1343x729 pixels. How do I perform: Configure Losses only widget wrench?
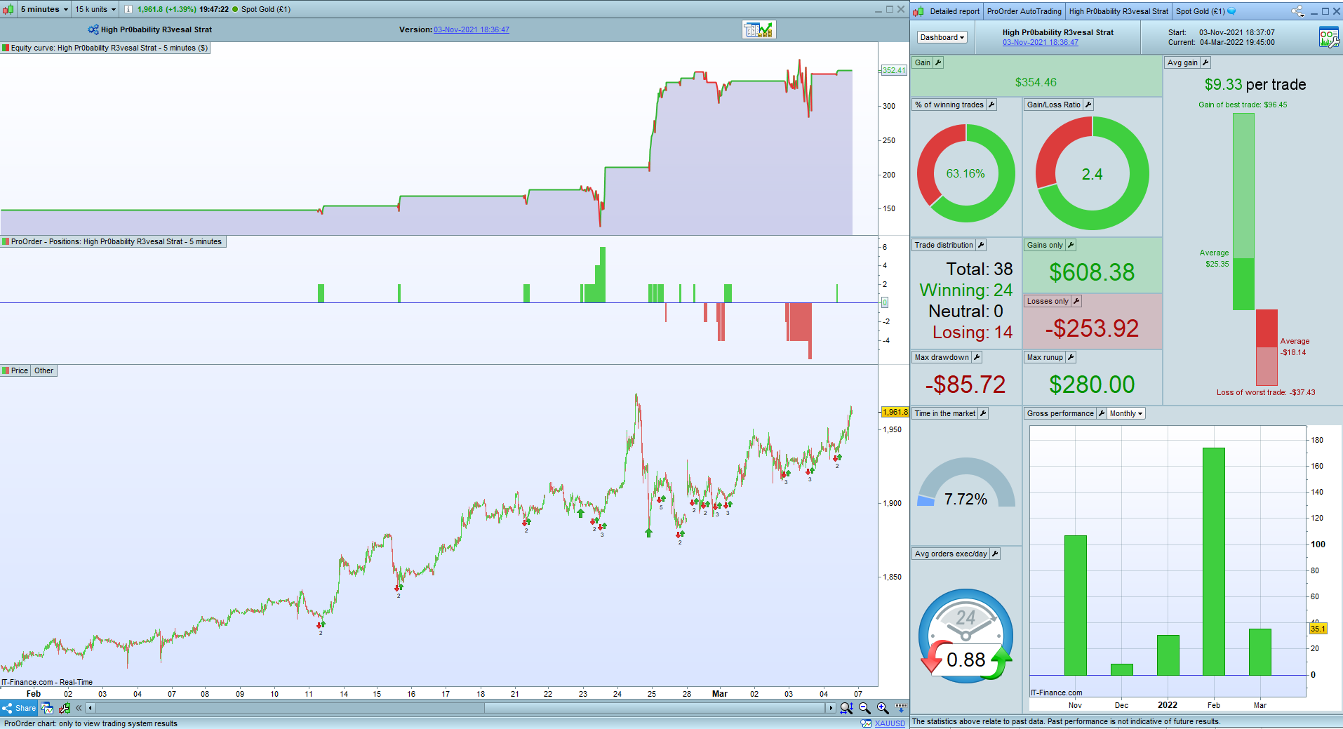(1076, 301)
